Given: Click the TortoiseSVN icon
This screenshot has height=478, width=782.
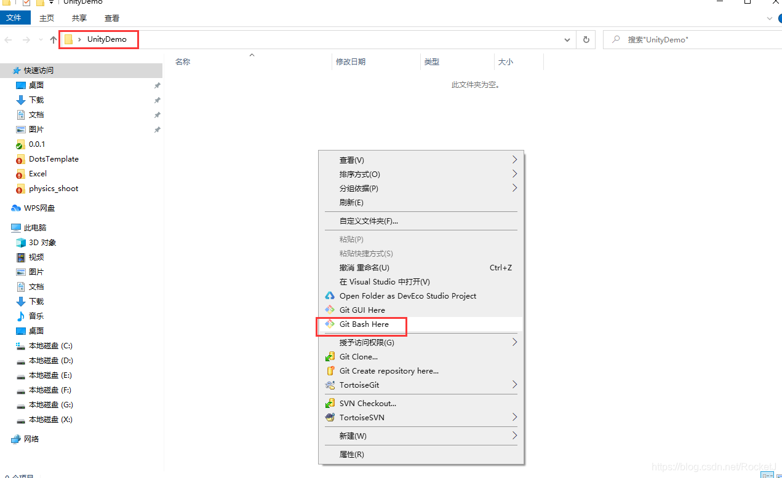Looking at the screenshot, I should (330, 417).
